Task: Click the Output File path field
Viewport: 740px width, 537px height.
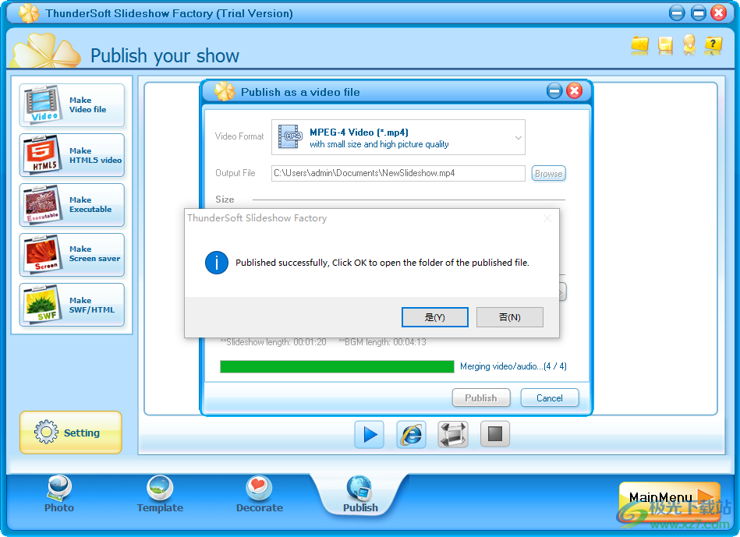Action: [398, 173]
